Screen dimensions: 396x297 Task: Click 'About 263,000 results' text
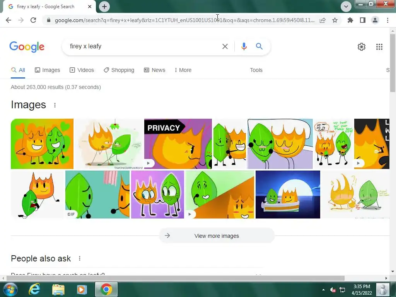coord(56,87)
